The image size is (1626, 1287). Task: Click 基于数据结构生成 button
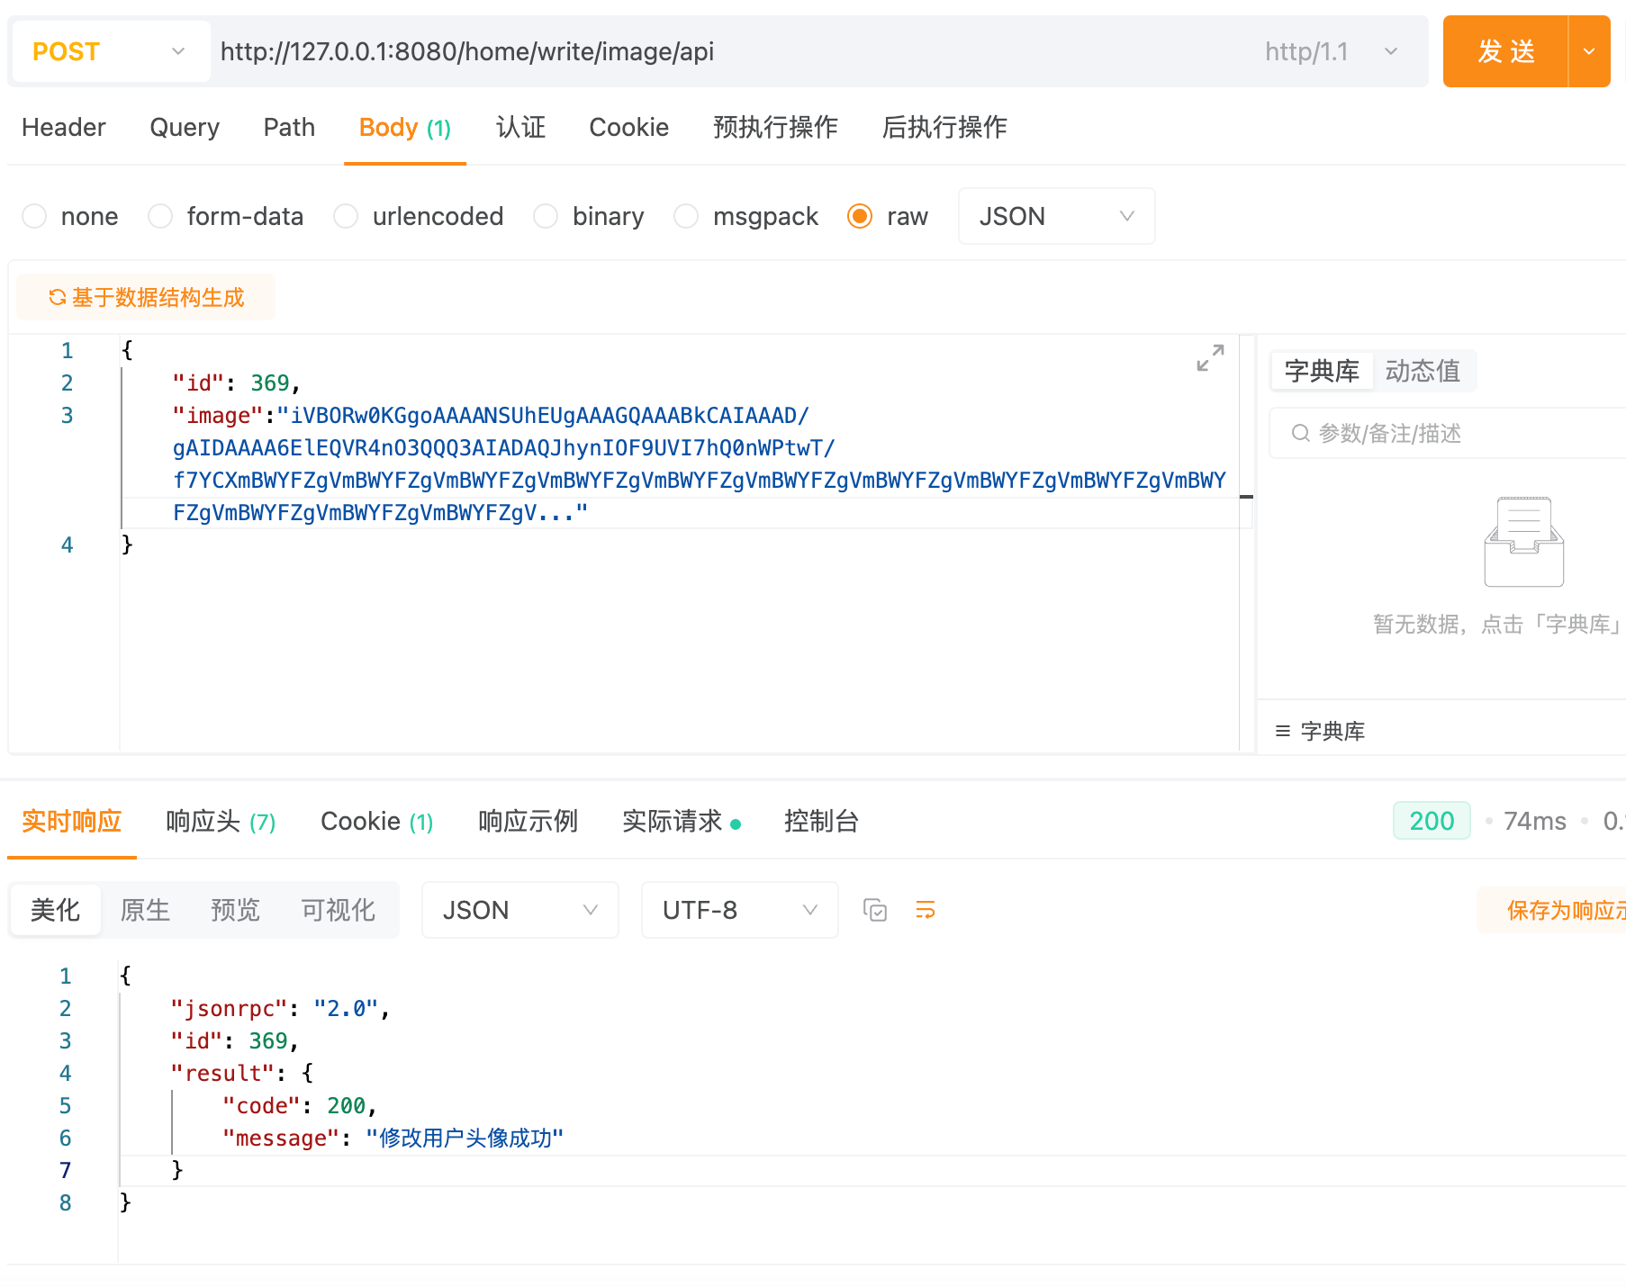(146, 297)
